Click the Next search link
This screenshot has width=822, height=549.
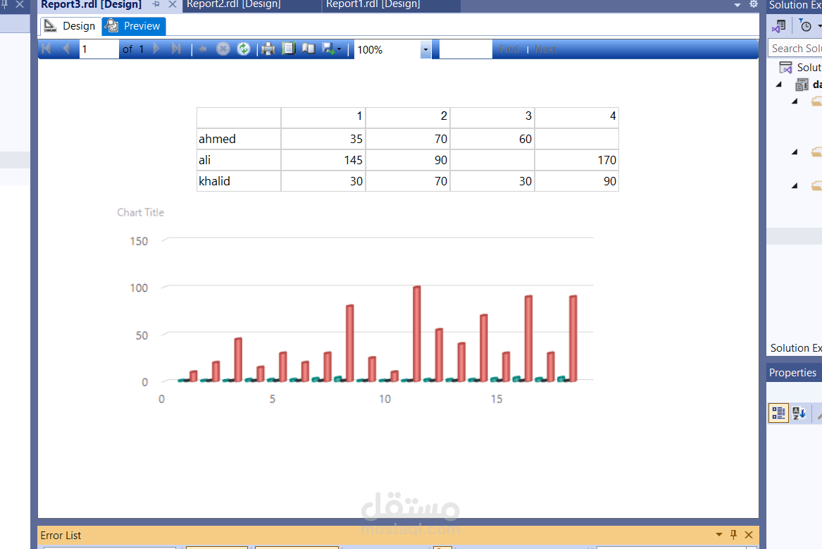pos(545,49)
